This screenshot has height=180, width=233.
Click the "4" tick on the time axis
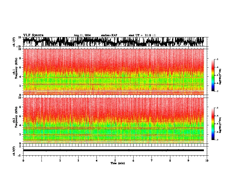click(x=97, y=161)
